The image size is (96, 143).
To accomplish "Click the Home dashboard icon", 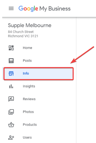I will (11, 48).
